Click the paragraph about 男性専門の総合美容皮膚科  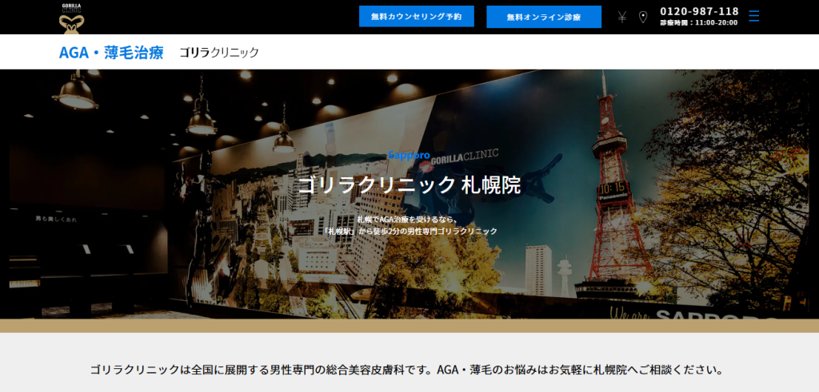coord(406,370)
